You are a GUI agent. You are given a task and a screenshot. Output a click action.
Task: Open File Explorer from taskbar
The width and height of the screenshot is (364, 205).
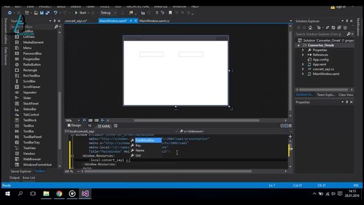point(46,194)
